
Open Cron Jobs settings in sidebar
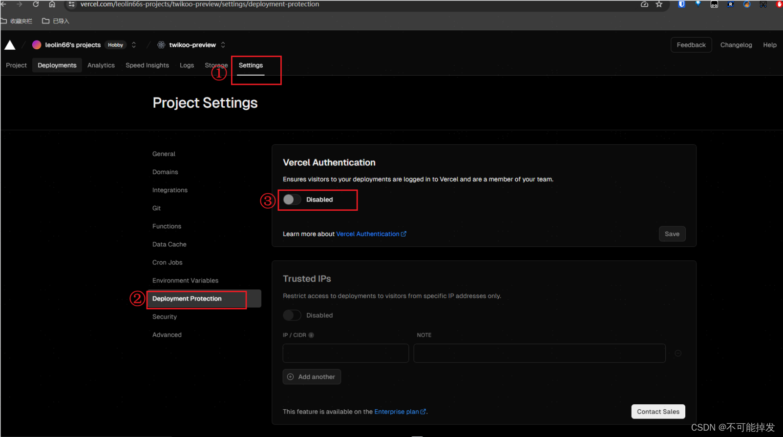(168, 262)
